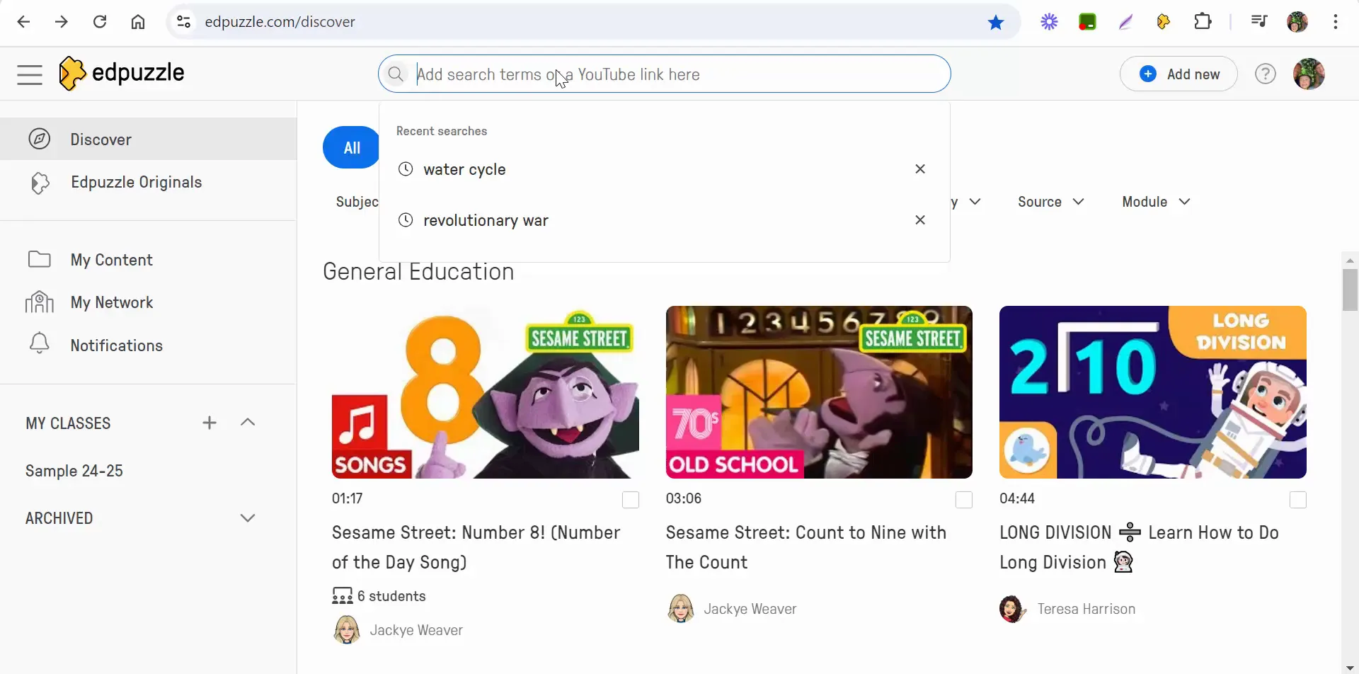Click the Discover compass icon
The width and height of the screenshot is (1359, 674).
(40, 139)
